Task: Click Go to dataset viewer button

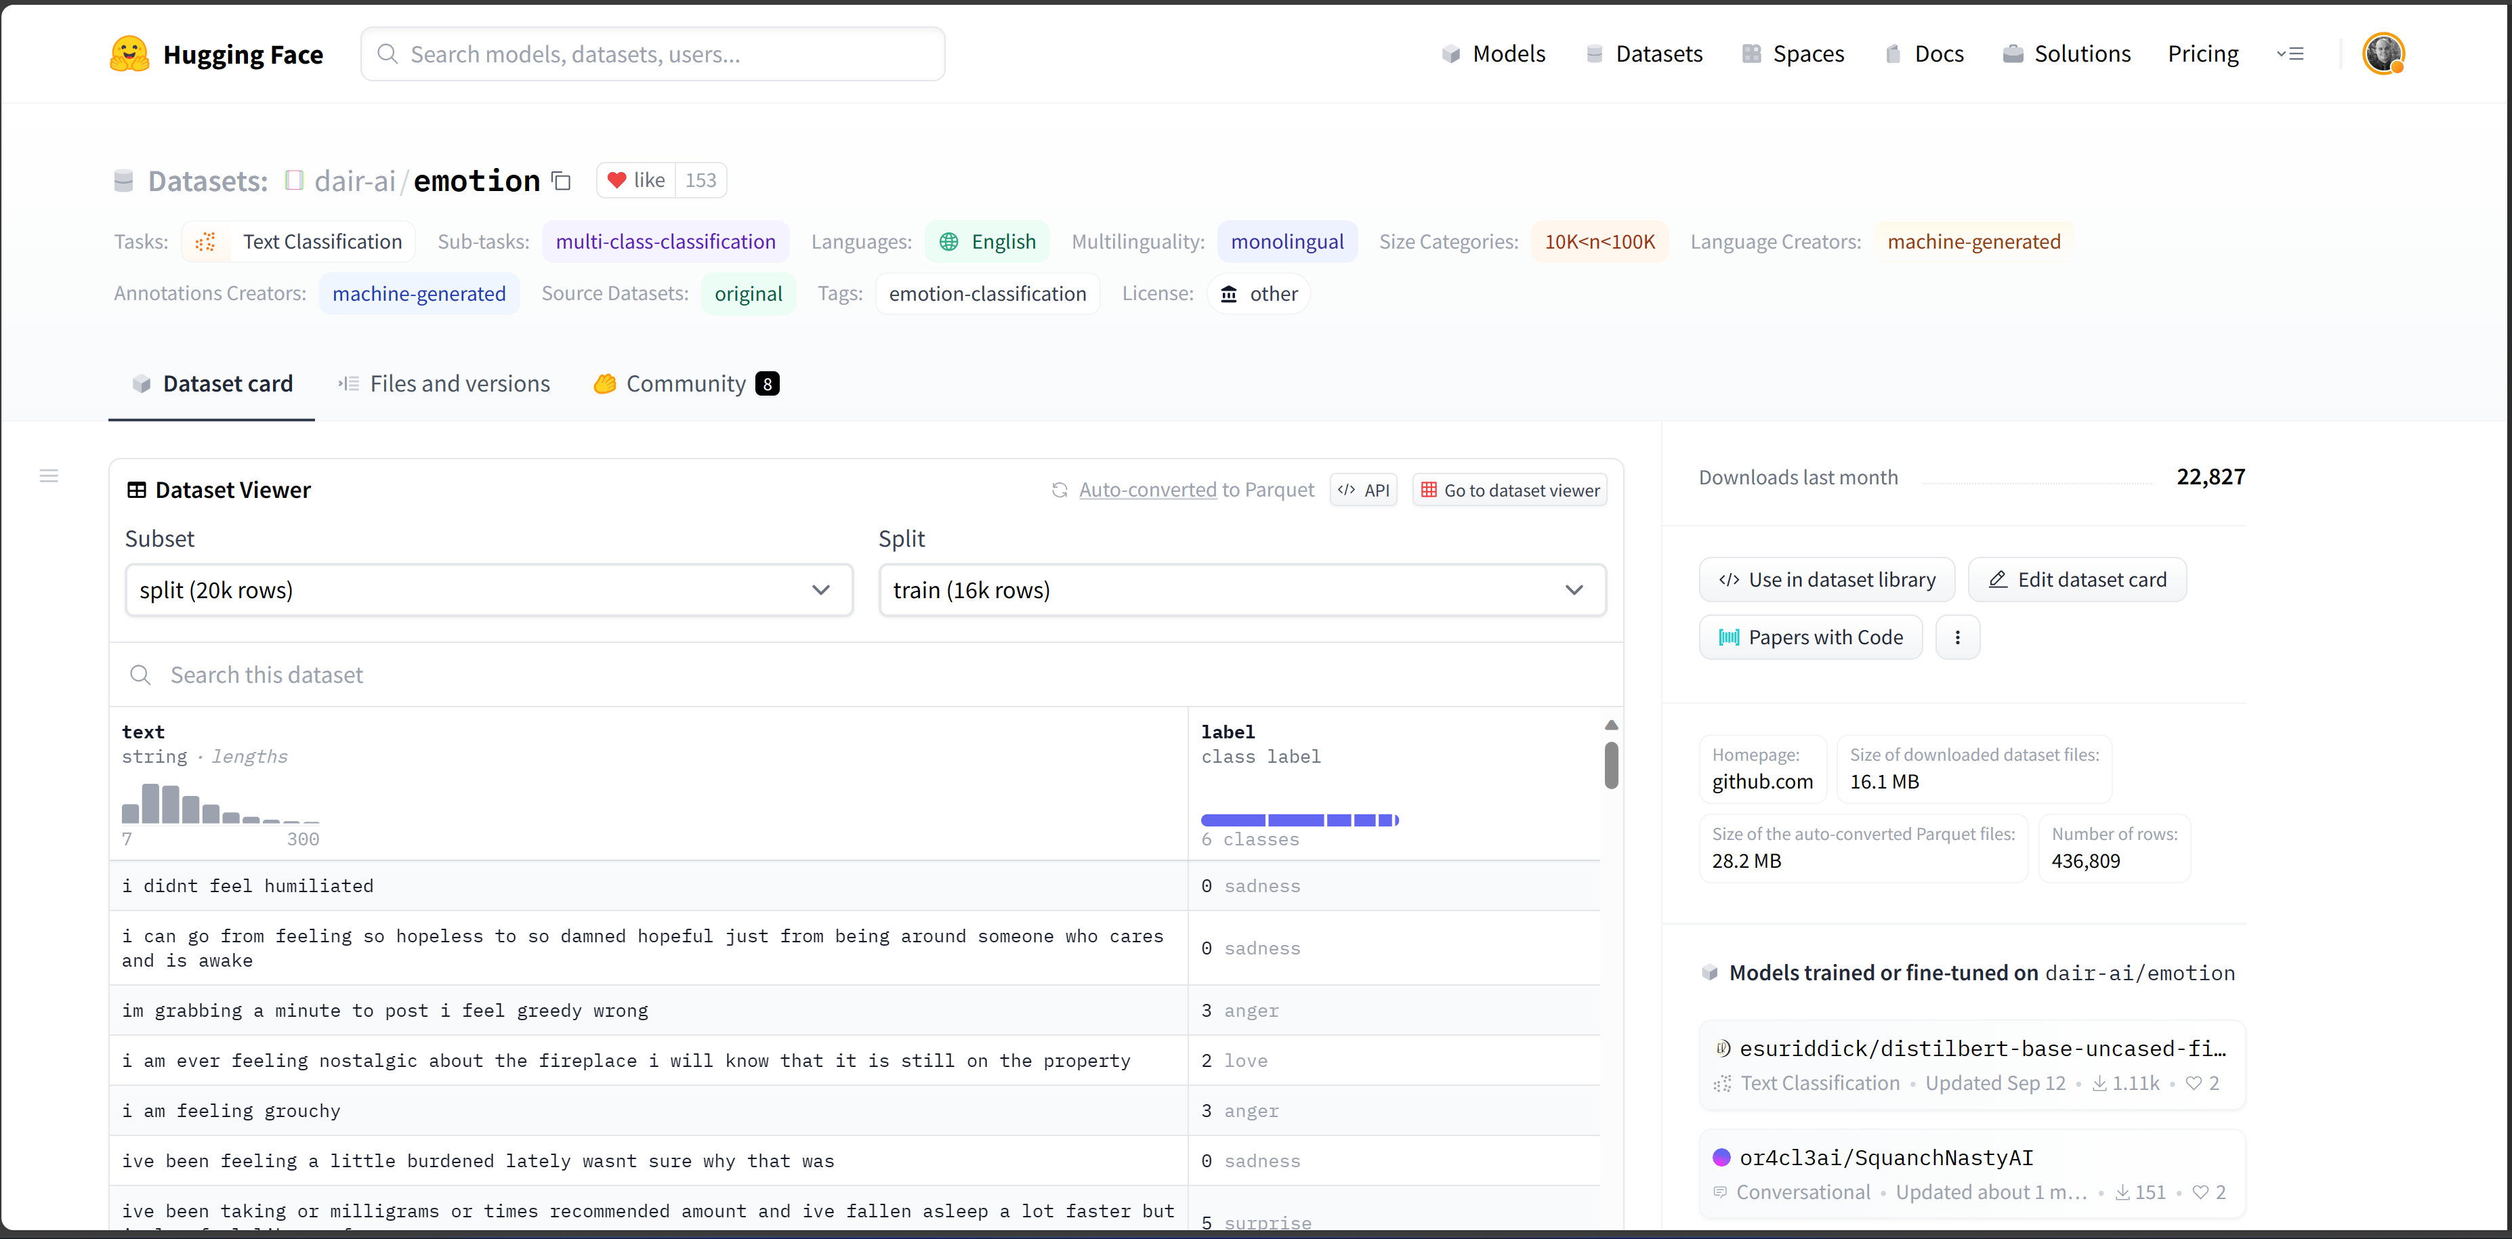Action: click(x=1509, y=490)
